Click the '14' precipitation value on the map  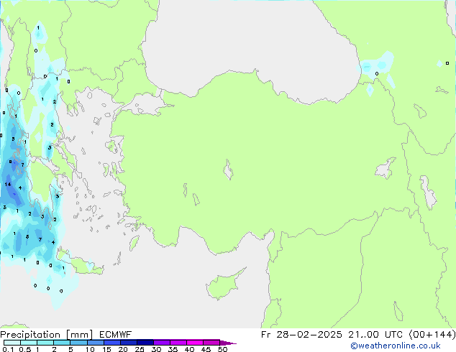tap(8, 184)
